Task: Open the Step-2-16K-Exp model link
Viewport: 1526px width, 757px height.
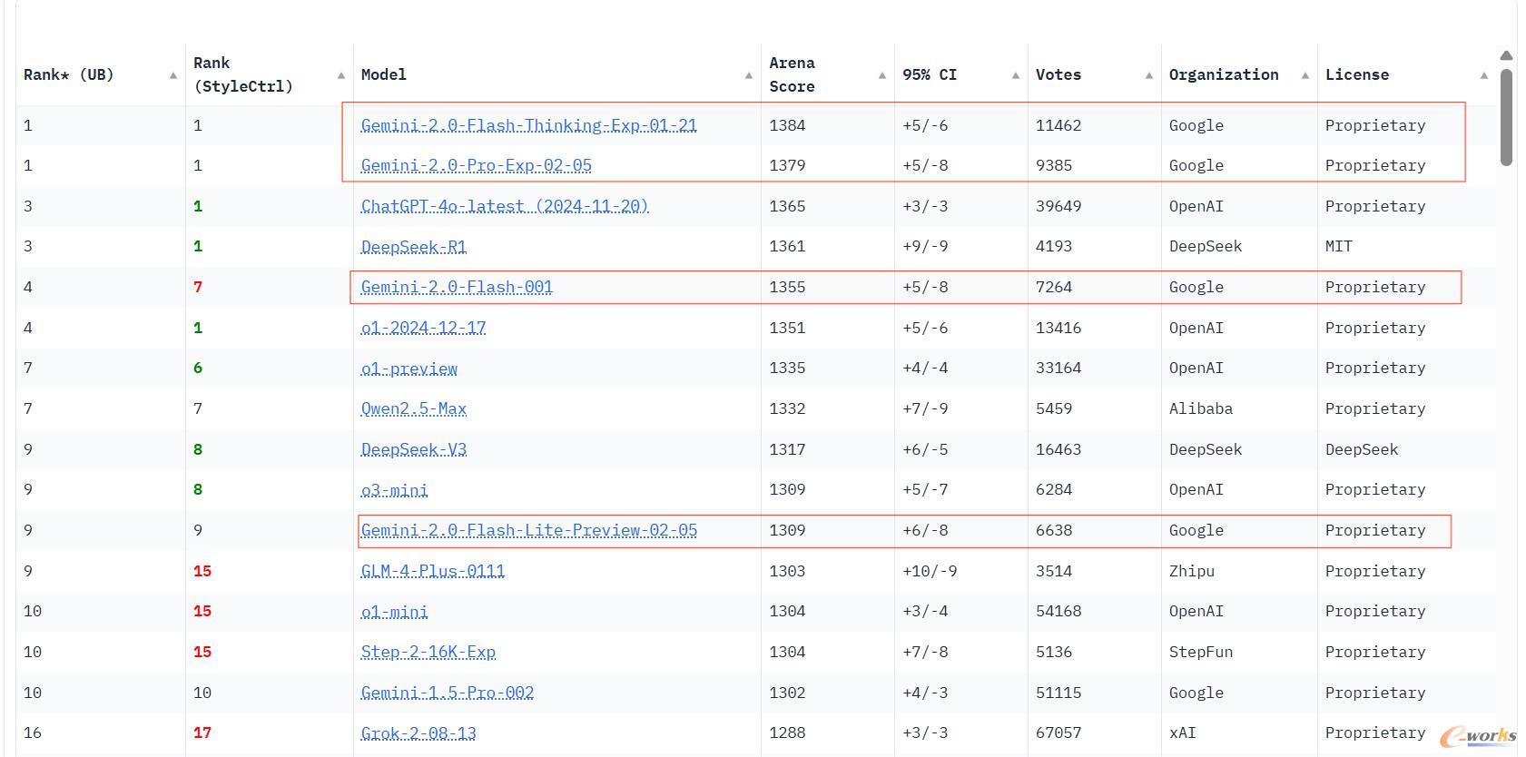Action: pyautogui.click(x=428, y=652)
